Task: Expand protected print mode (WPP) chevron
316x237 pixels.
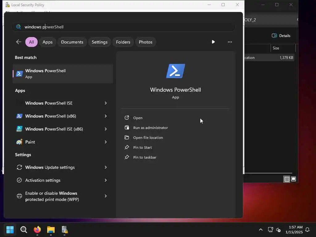Action: tap(106, 196)
